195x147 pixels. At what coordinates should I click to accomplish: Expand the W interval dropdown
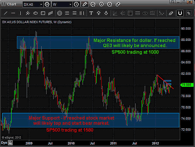tap(70, 5)
